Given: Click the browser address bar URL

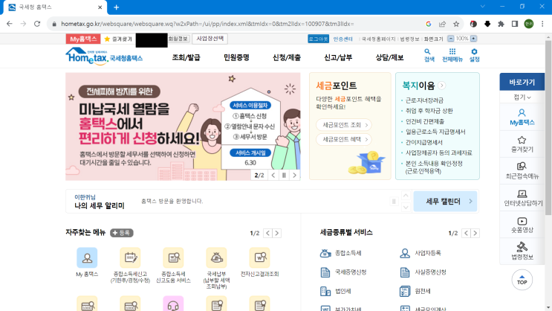Looking at the screenshot, I should (207, 24).
